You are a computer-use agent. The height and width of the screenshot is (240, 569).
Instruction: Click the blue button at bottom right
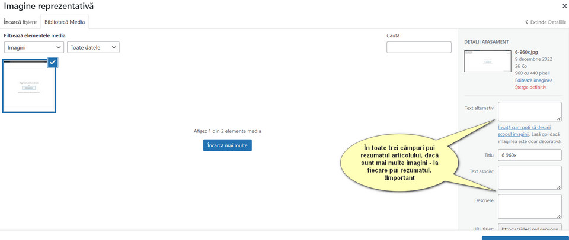point(525,238)
